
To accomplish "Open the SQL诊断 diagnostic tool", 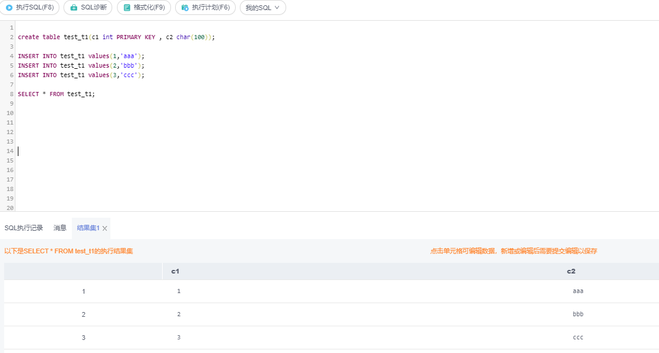I will point(88,8).
